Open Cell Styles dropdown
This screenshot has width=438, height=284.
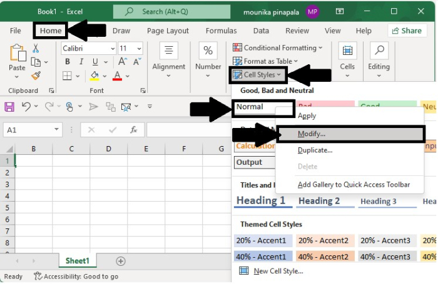258,75
